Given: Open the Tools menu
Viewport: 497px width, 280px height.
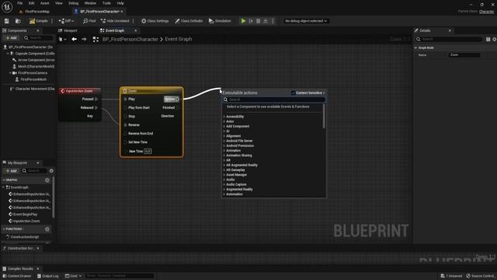Looking at the screenshot, I should 106,3.
